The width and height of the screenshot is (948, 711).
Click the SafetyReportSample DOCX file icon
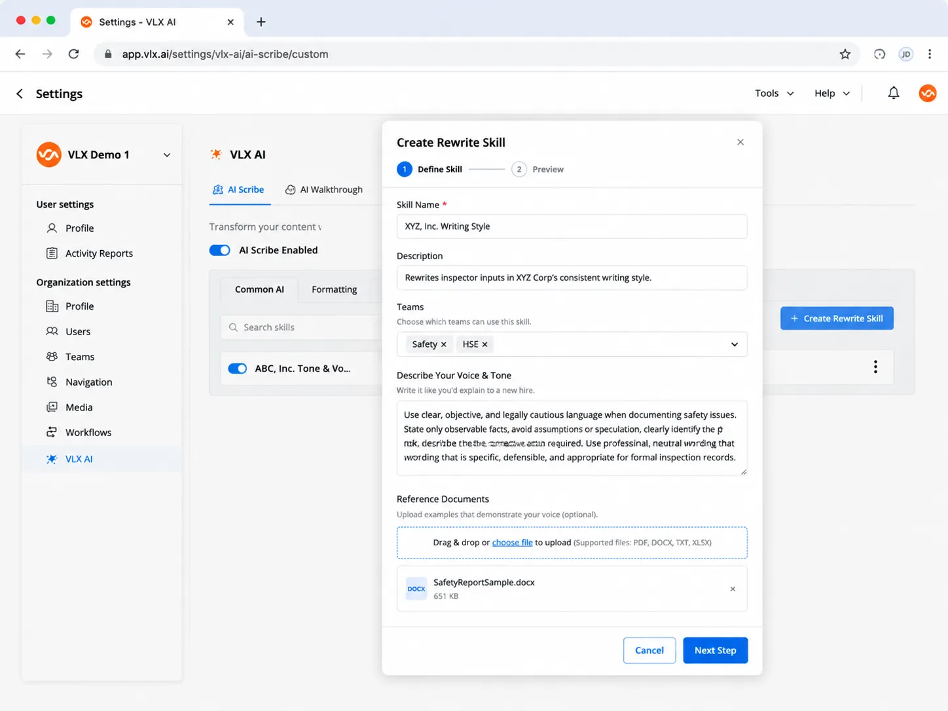pyautogui.click(x=416, y=589)
